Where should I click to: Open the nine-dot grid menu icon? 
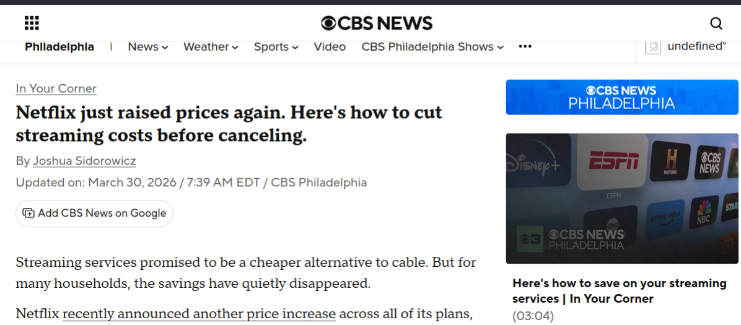pos(32,24)
